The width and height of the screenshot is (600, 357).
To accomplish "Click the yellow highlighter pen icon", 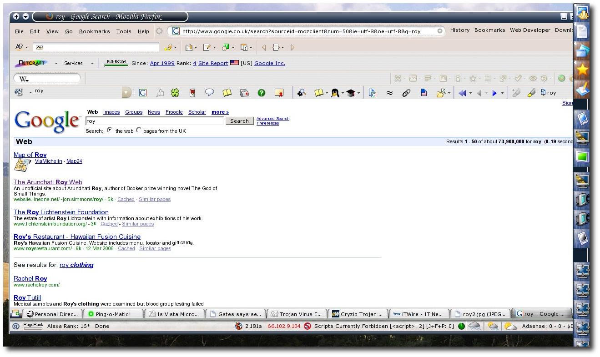I will [x=531, y=93].
